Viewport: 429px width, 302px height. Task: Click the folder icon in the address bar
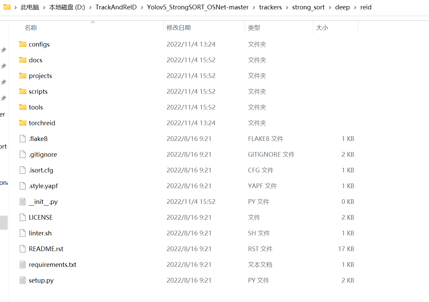(x=7, y=7)
